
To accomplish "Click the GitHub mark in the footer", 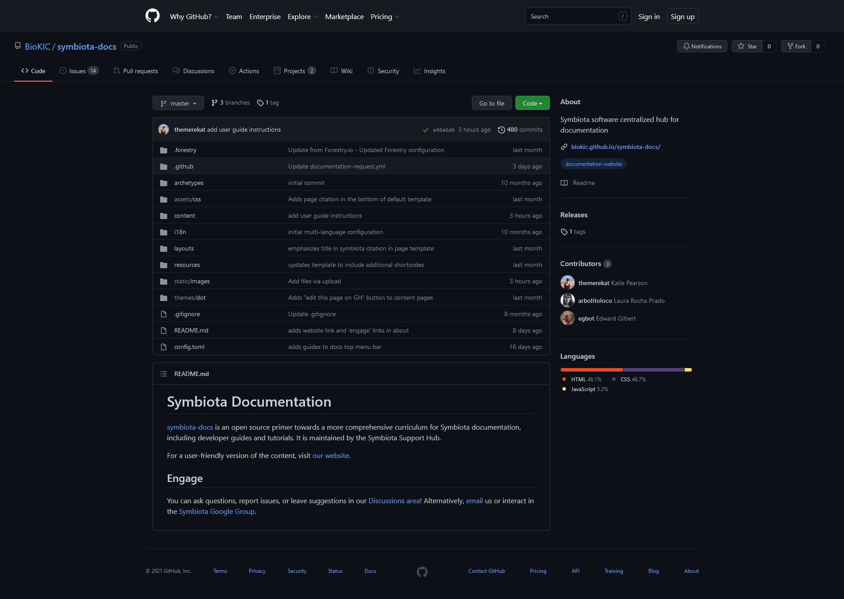I will (x=422, y=572).
